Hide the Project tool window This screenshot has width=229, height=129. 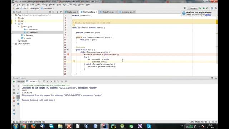(x=61, y=12)
